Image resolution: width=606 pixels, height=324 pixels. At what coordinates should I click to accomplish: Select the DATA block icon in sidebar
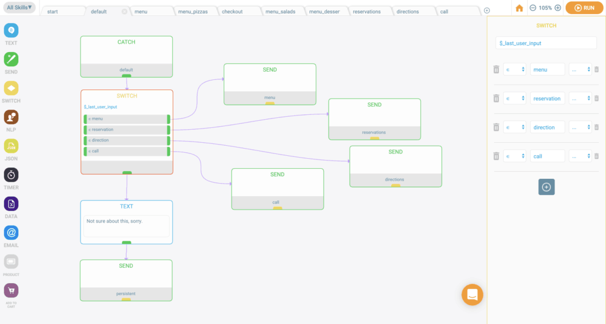coord(11,204)
